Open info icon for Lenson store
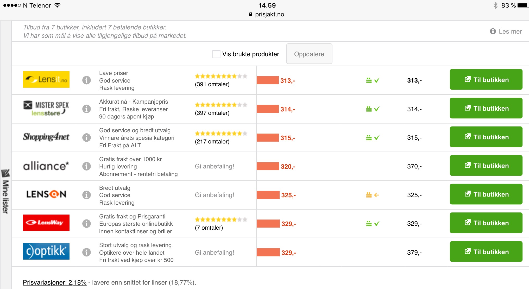The image size is (529, 289). click(86, 195)
